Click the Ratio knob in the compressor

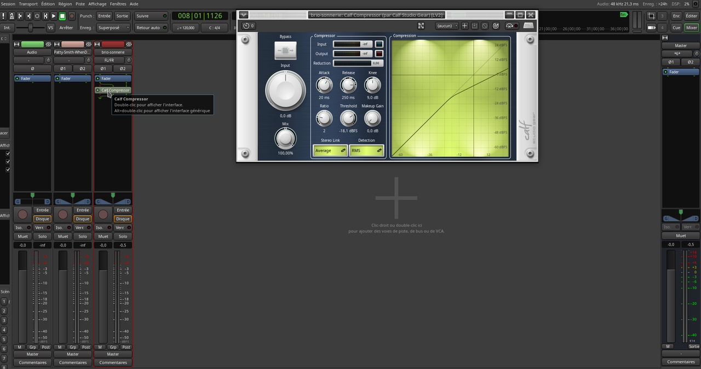click(324, 118)
